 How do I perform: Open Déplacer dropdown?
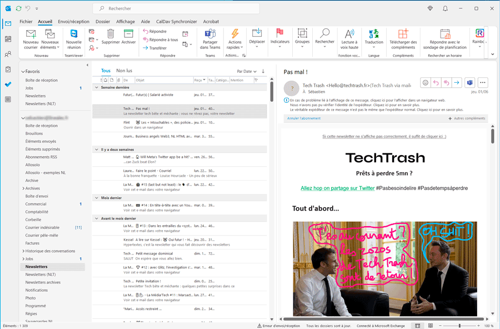[x=257, y=38]
